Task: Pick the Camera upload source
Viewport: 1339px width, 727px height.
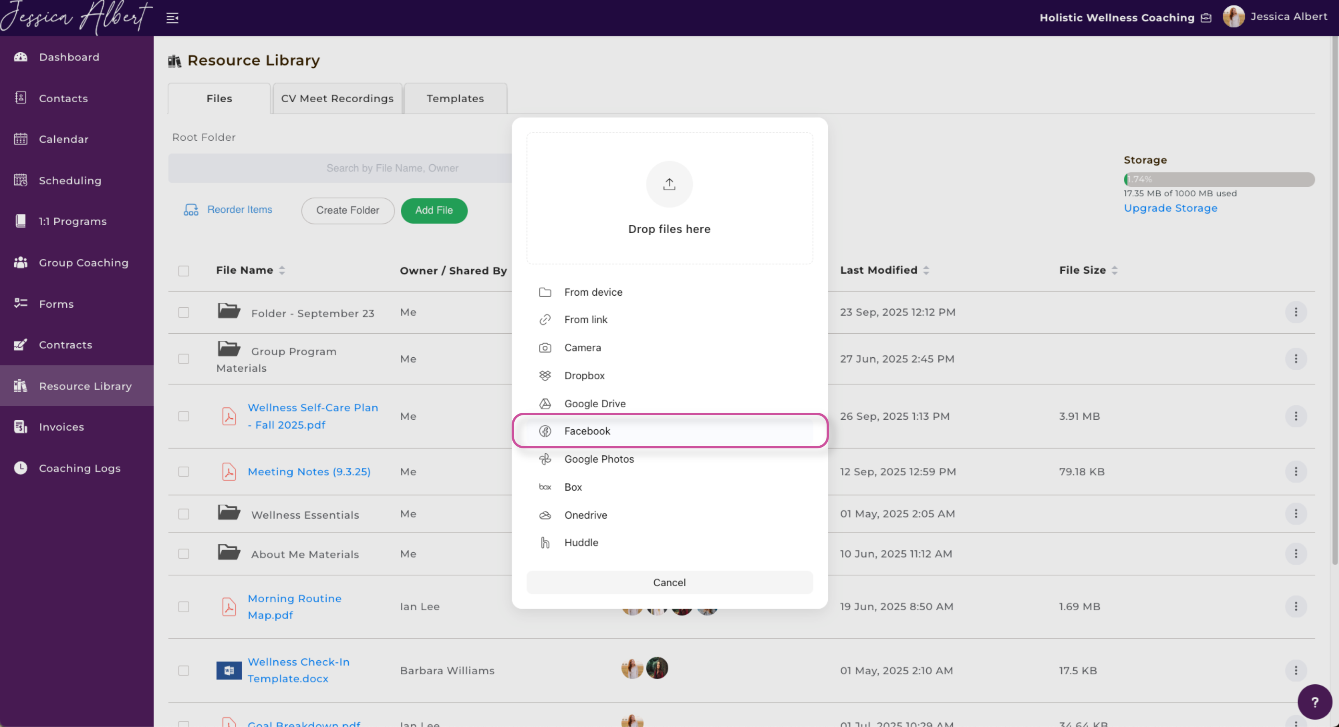Action: [582, 347]
